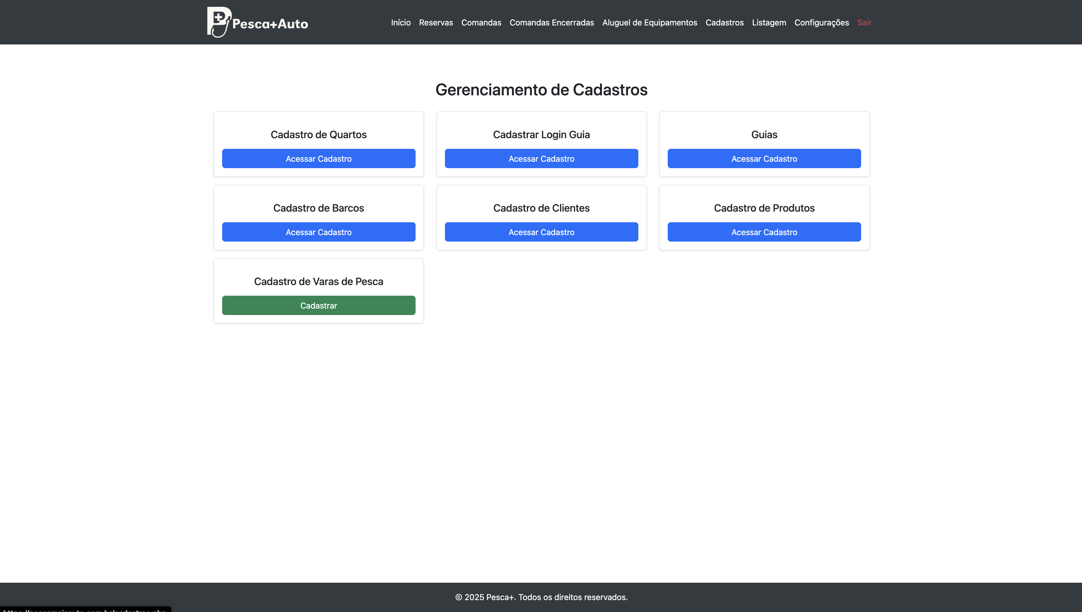Open Comandas from the top menu
1082x612 pixels.
(x=481, y=23)
